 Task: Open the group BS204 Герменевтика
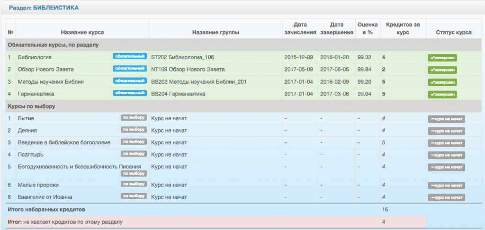(178, 94)
